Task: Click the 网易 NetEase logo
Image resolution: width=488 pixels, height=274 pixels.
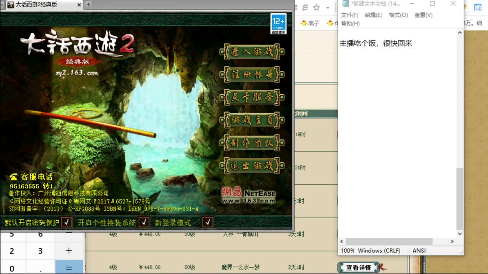Action: [x=248, y=192]
